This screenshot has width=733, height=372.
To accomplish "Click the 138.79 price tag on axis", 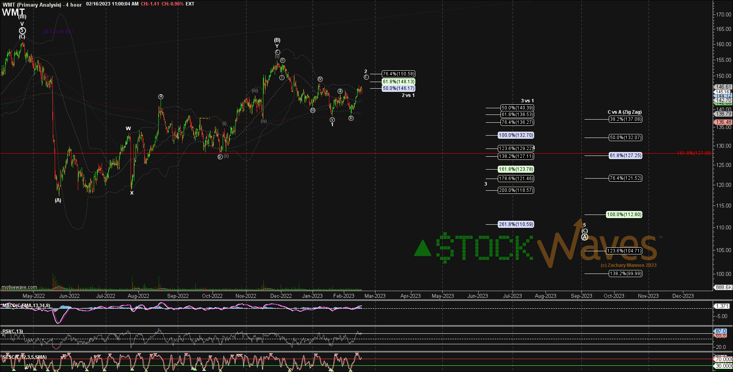I will (723, 114).
